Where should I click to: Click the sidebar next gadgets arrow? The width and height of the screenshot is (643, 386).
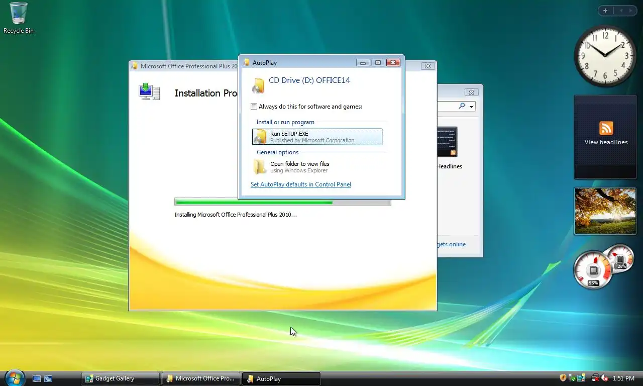[631, 11]
